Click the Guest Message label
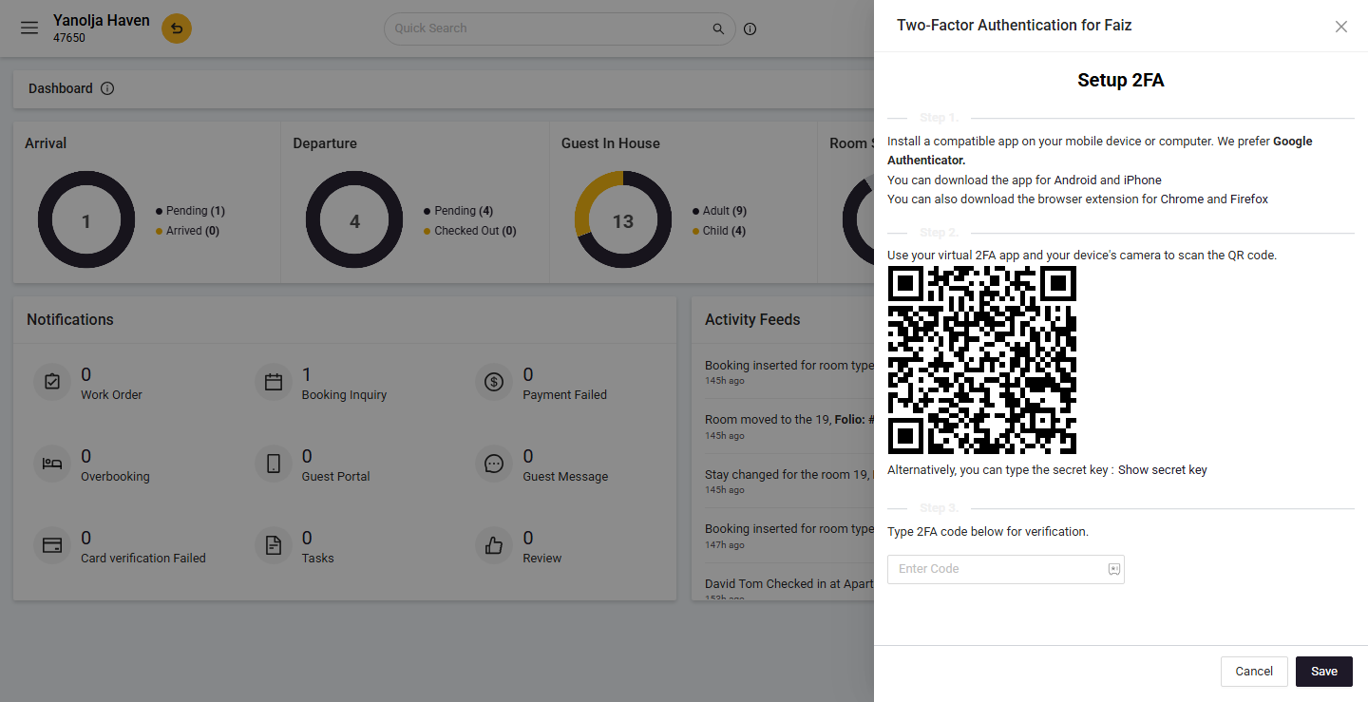 (x=565, y=477)
